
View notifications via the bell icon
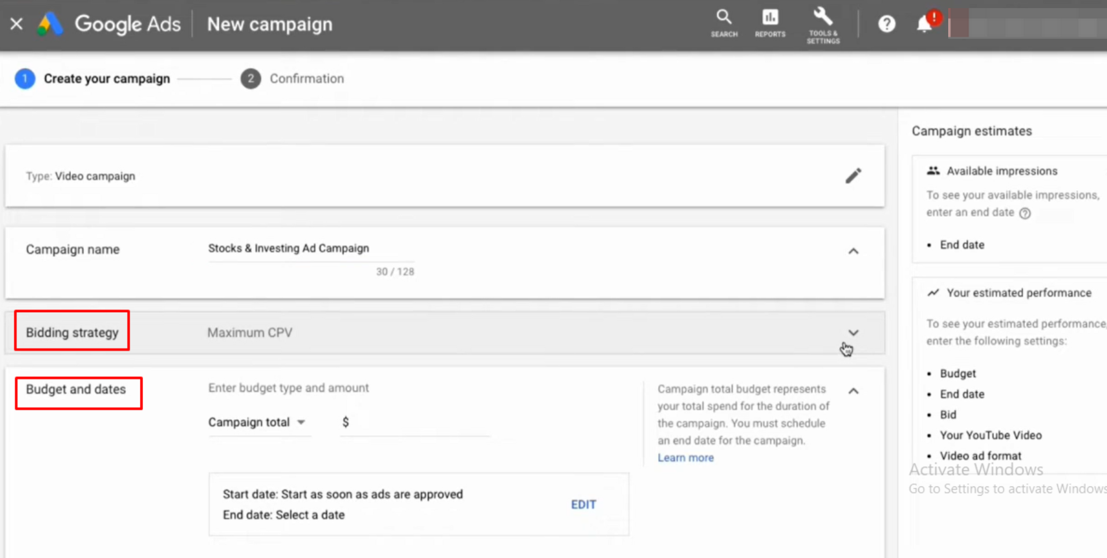tap(924, 23)
